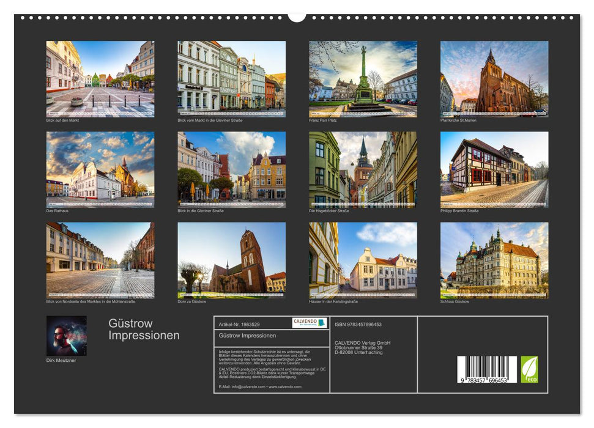Image resolution: width=594 pixels, height=428 pixels.
Task: Click the Franz Parr Platz column image
Action: click(363, 79)
